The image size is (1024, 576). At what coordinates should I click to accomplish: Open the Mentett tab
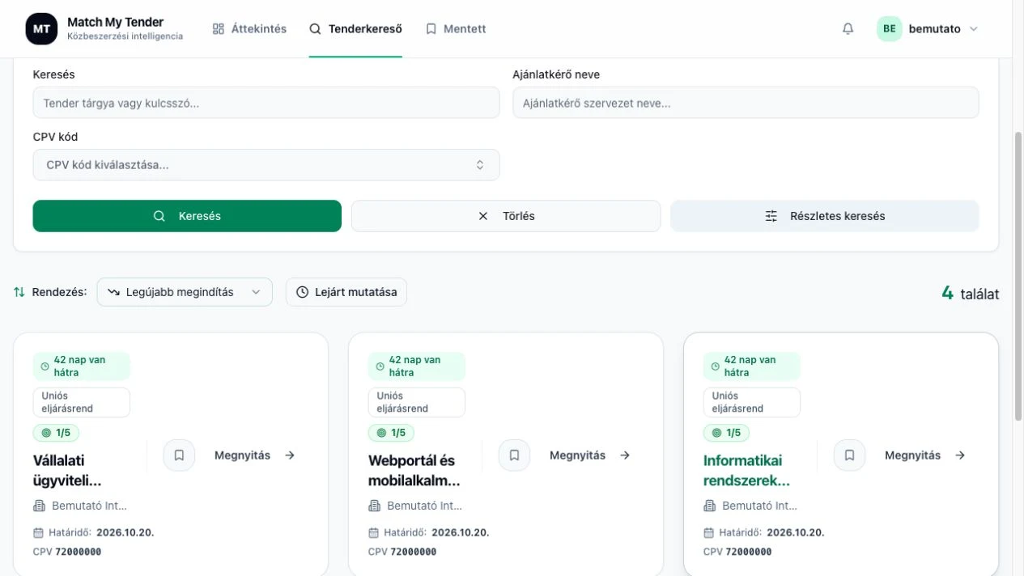456,29
